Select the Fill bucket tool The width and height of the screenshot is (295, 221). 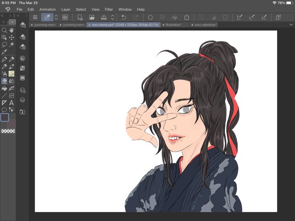(x=4, y=88)
